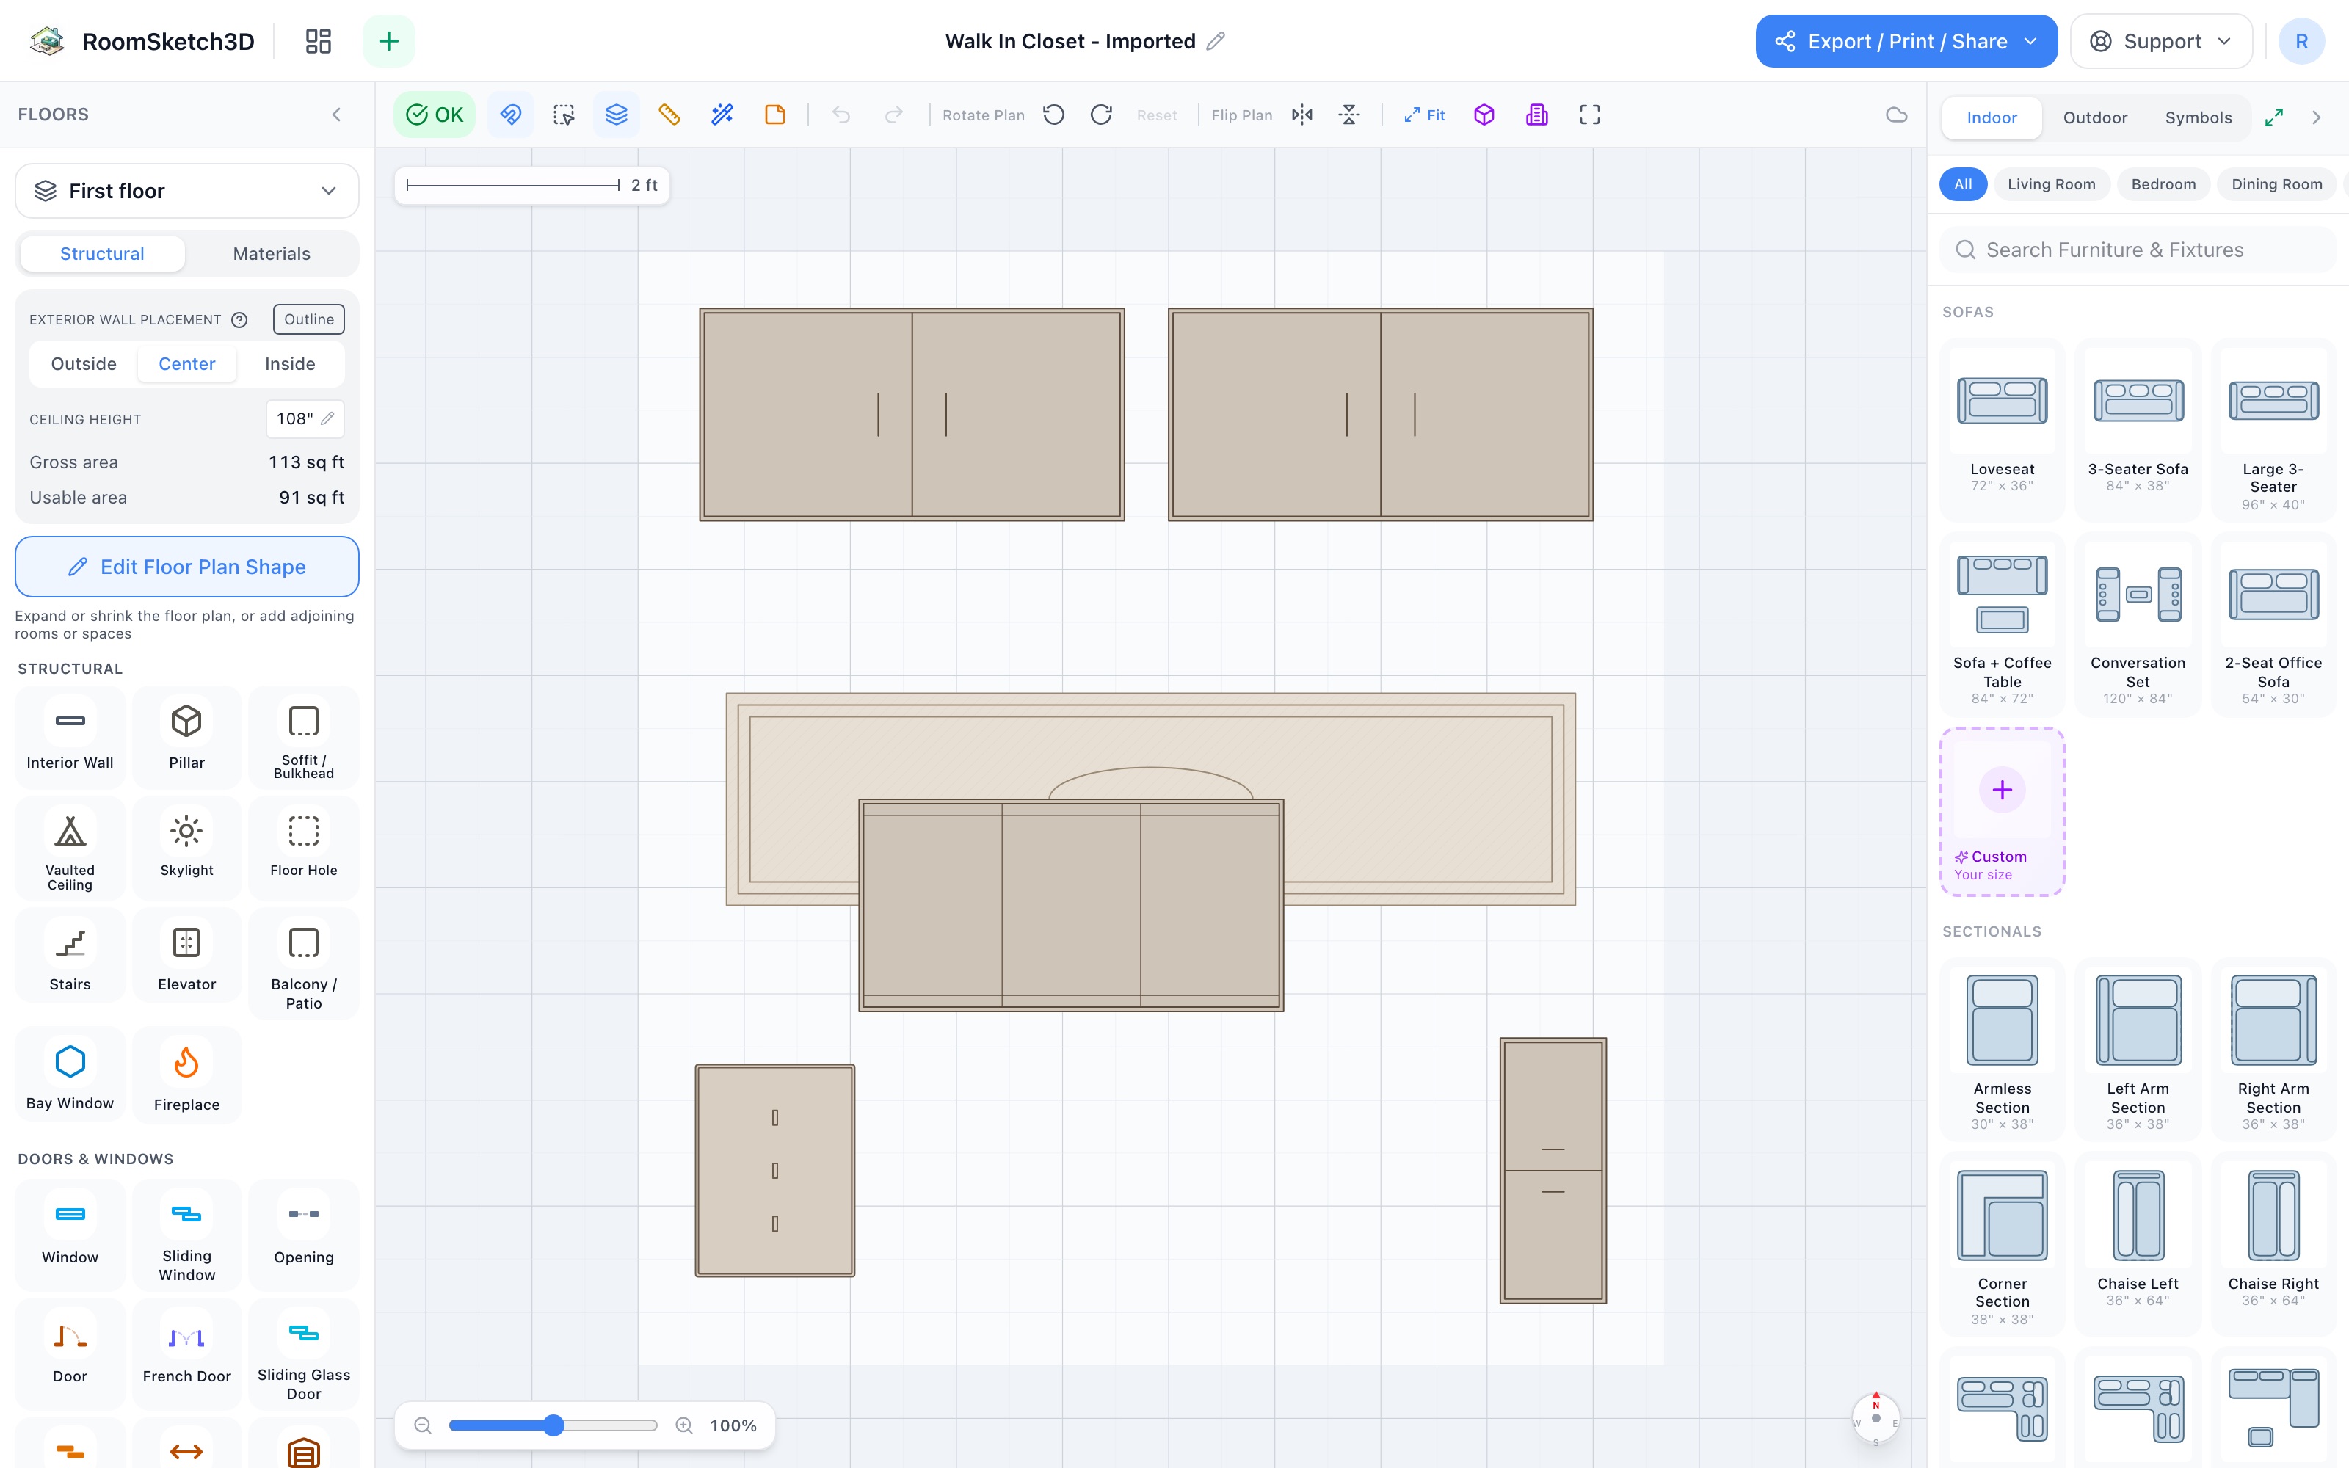This screenshot has height=1468, width=2349.
Task: Zoom in with the plus magnifier
Action: coord(684,1425)
